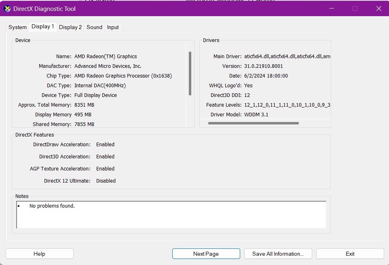Click Save All Information button
Screen dimensions: 389x265
(x=278, y=254)
